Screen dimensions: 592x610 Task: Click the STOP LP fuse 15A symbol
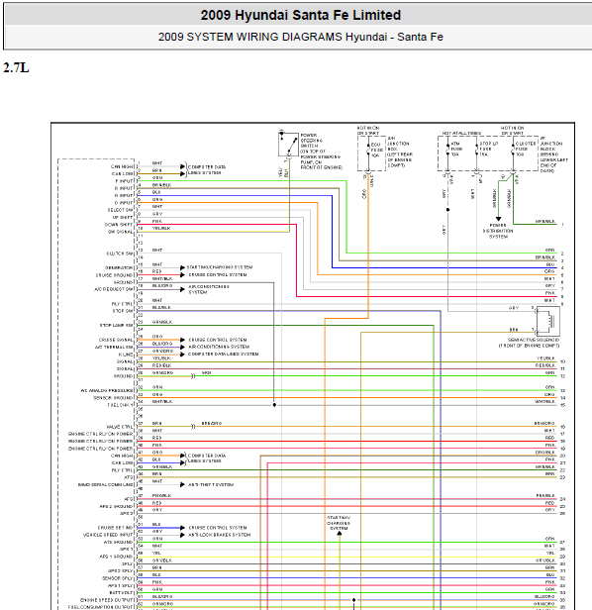click(477, 150)
